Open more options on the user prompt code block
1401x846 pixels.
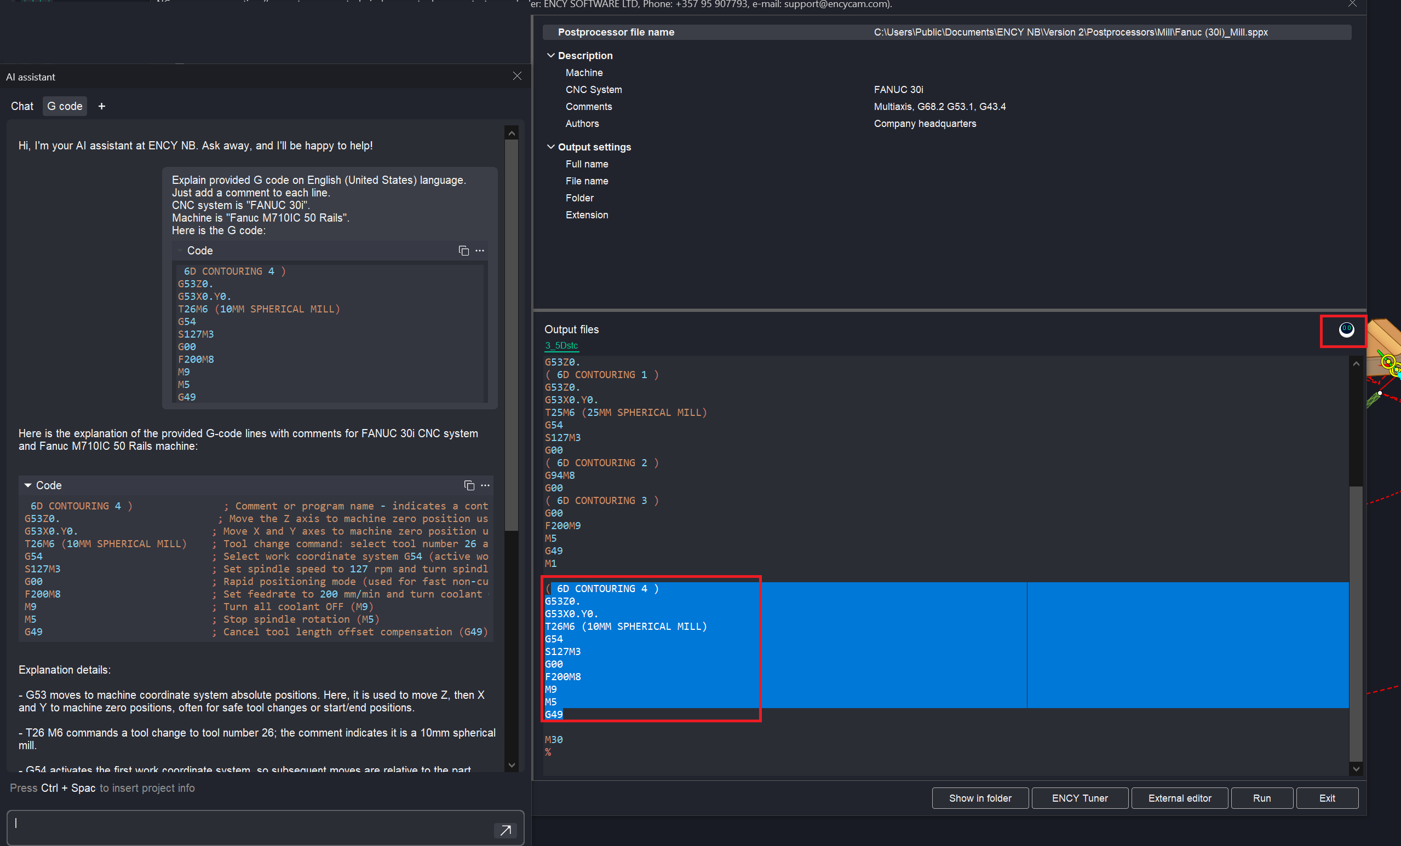point(480,251)
